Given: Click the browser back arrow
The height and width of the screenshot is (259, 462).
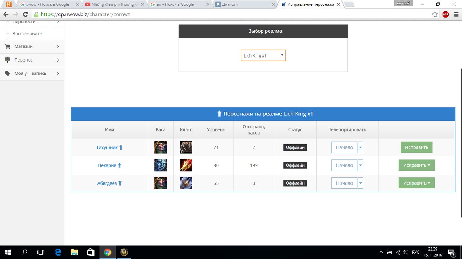Looking at the screenshot, I should coord(6,14).
